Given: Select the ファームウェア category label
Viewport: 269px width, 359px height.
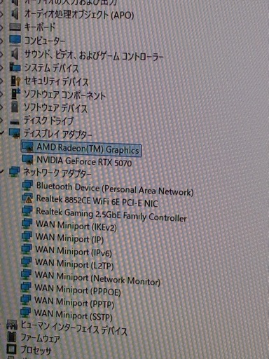Looking at the screenshot, I should pyautogui.click(x=41, y=338).
